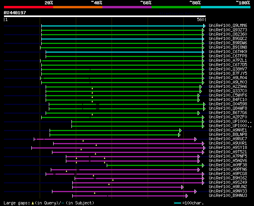Select label UniRef100_A9LM03

228,82
